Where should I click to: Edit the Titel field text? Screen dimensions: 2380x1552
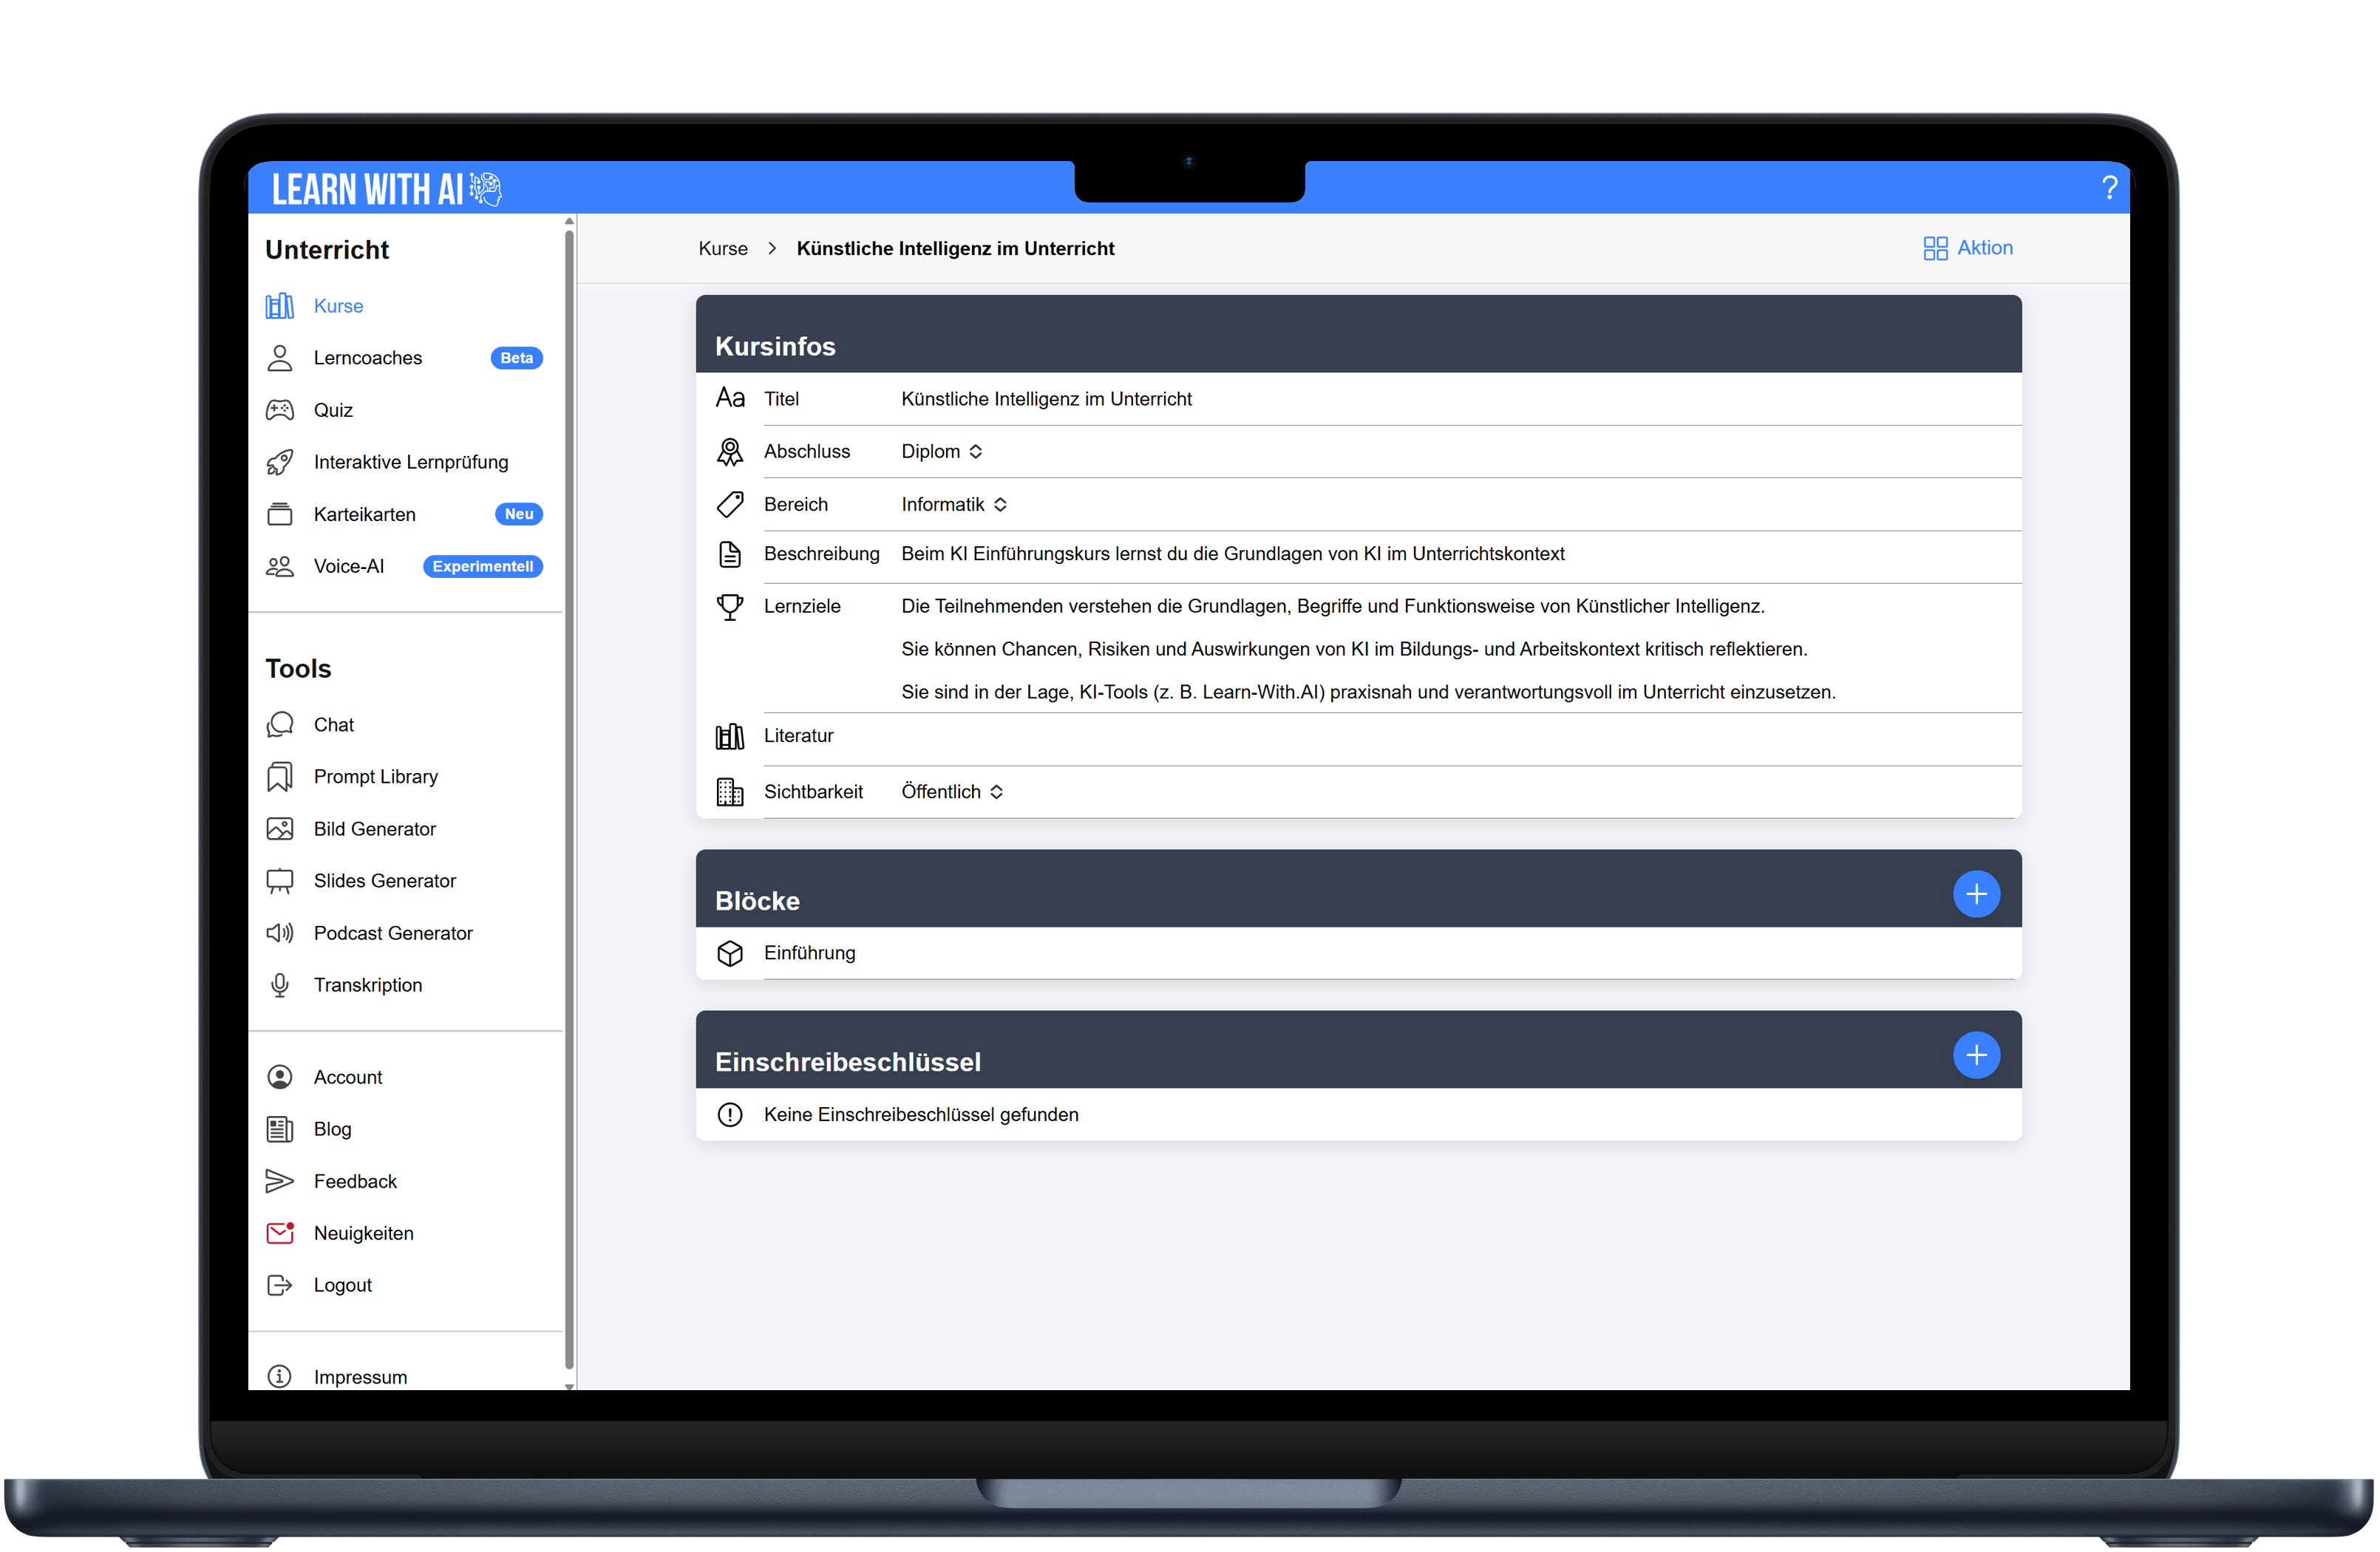pyautogui.click(x=1046, y=399)
